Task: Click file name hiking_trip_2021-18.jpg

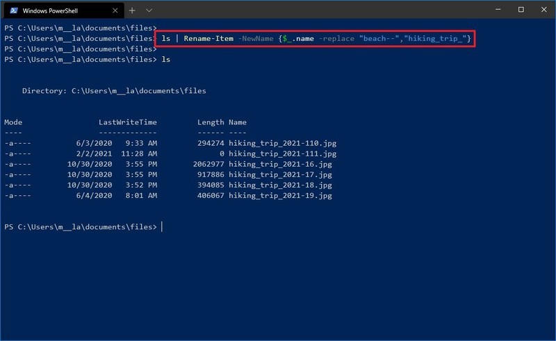Action: pos(280,185)
